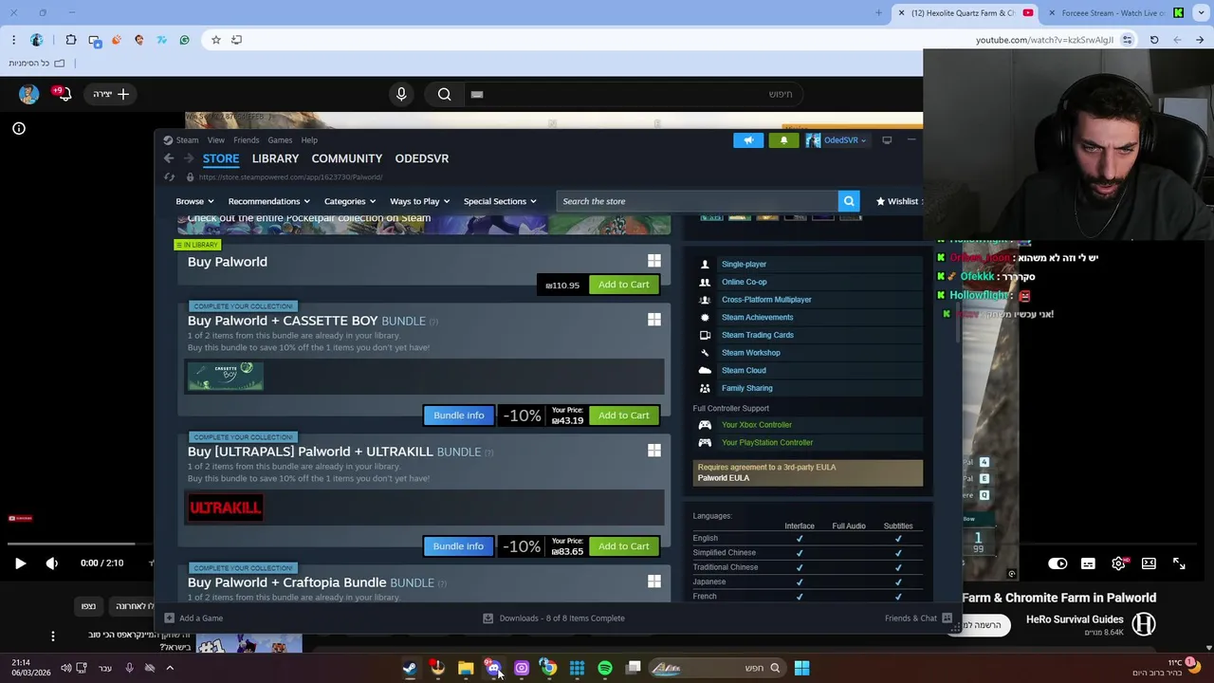Reload the Steam store page
Viewport: 1214px width, 683px height.
[x=170, y=177]
